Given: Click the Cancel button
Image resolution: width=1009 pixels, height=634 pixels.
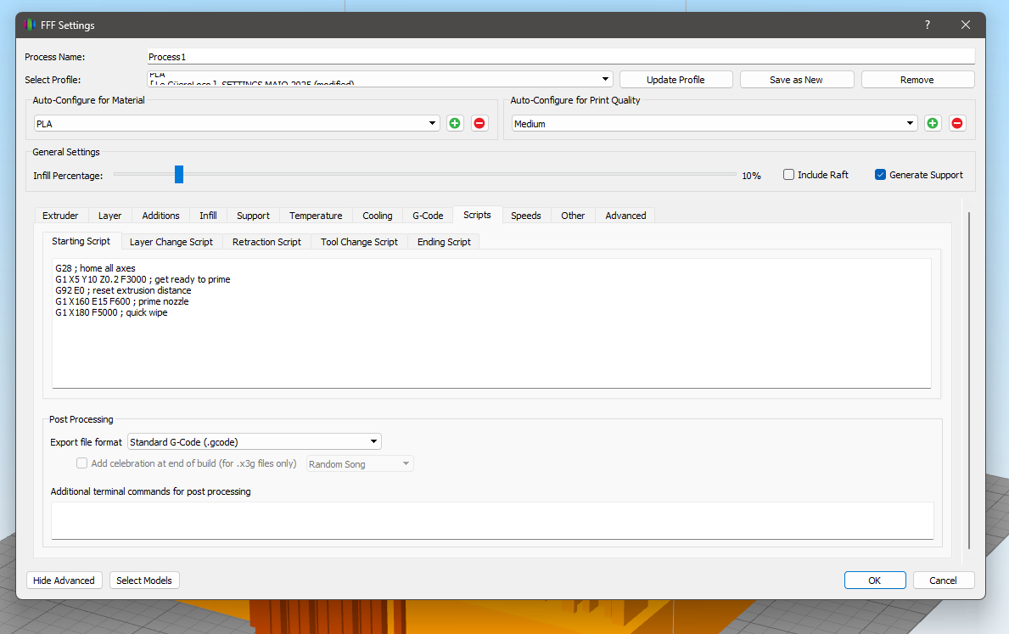Looking at the screenshot, I should click(943, 581).
